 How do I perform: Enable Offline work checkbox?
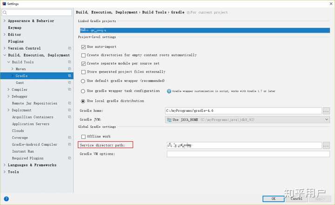(x=83, y=137)
